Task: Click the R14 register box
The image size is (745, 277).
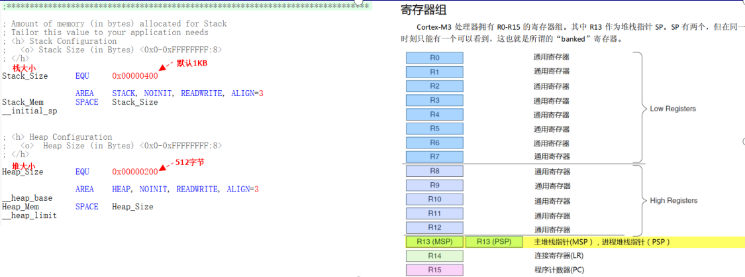Action: pos(434,256)
